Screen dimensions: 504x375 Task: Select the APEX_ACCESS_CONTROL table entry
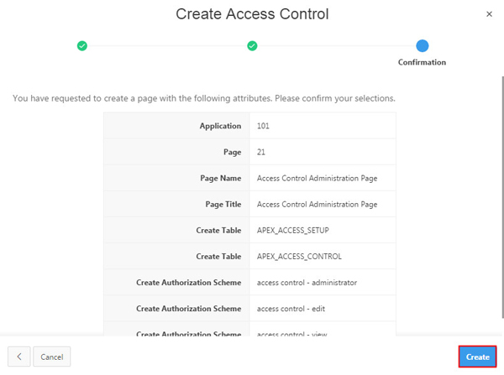click(299, 256)
